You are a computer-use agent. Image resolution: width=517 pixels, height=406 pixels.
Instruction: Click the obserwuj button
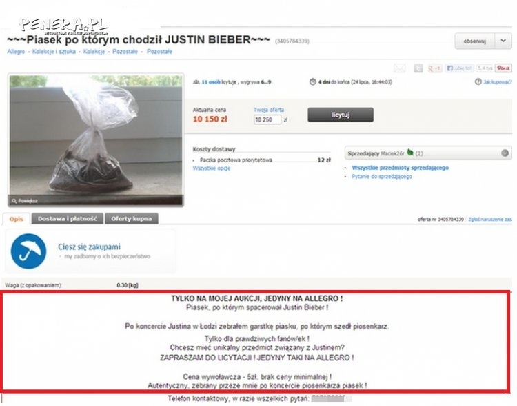(x=475, y=41)
